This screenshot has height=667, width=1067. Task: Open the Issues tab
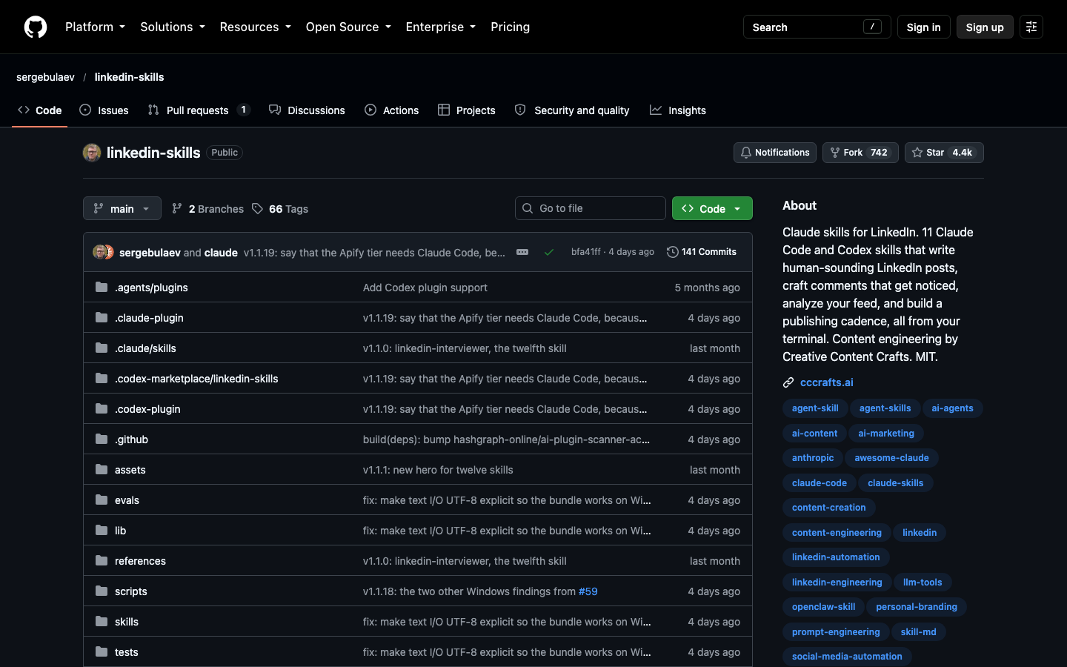104,110
